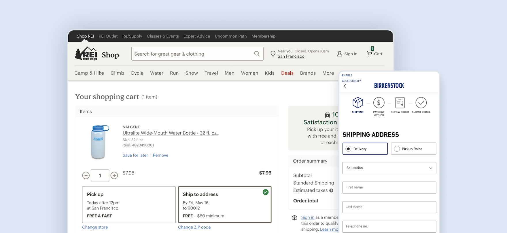Click the location pin icon
Screen dimensions: 507x233
273,54
